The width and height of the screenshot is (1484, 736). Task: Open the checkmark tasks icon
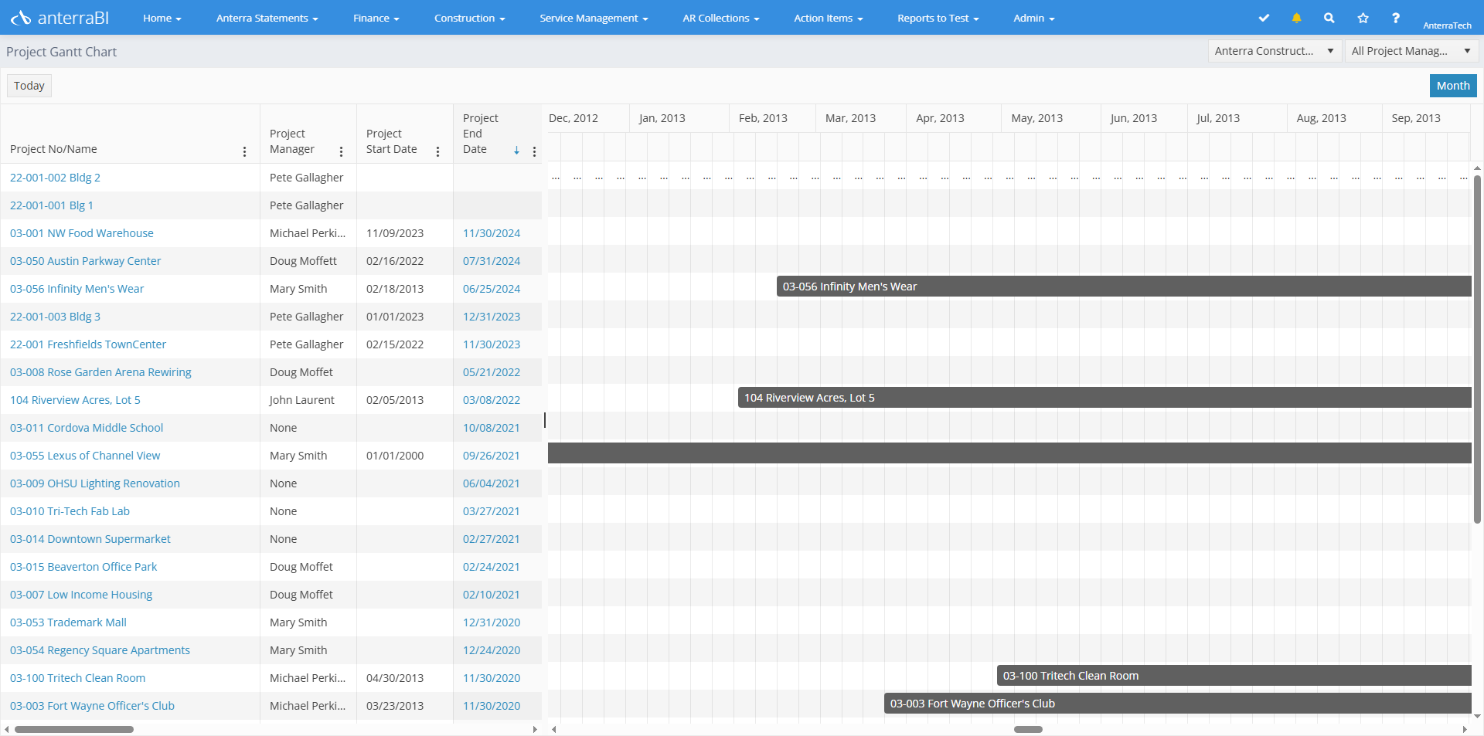1264,18
